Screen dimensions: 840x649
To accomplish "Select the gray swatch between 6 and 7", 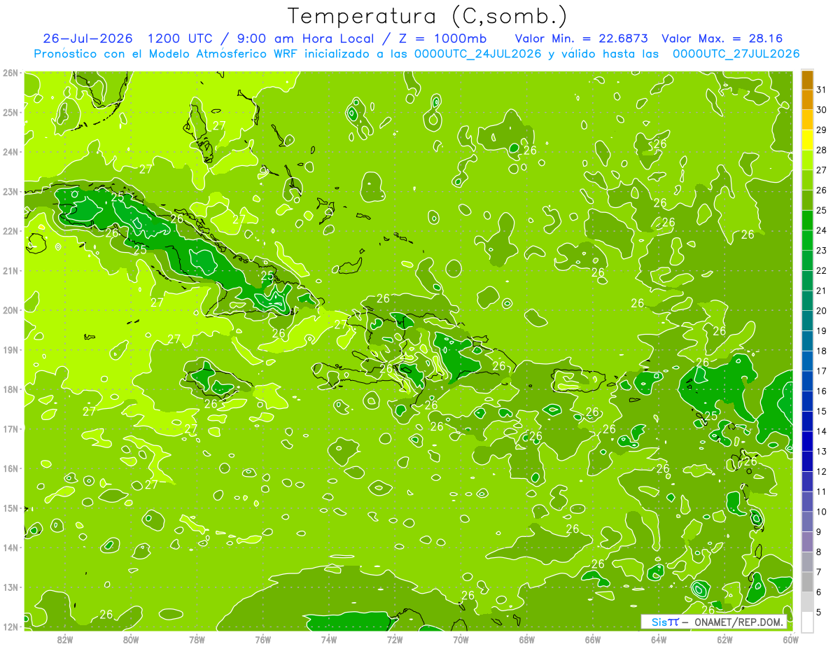I will (807, 582).
